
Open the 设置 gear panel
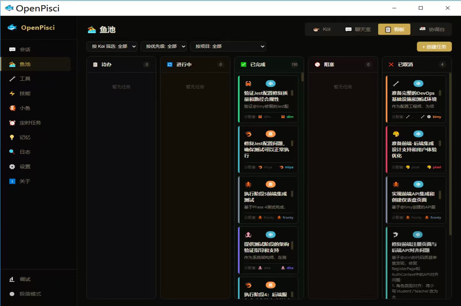click(x=24, y=167)
